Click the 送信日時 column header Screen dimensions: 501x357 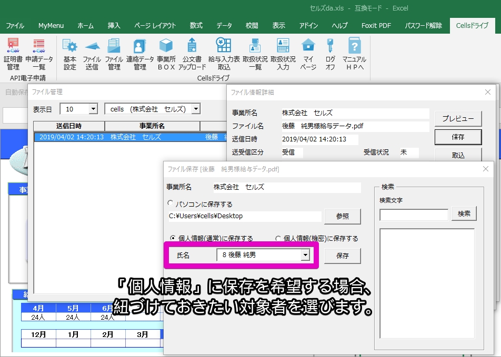69,126
